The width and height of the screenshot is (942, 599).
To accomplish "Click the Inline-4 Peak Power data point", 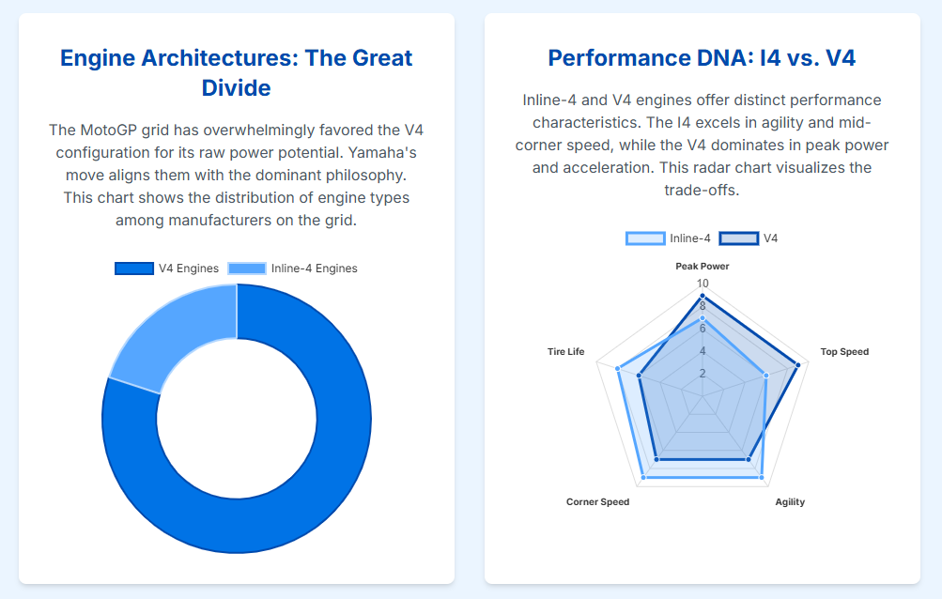I will (x=703, y=318).
